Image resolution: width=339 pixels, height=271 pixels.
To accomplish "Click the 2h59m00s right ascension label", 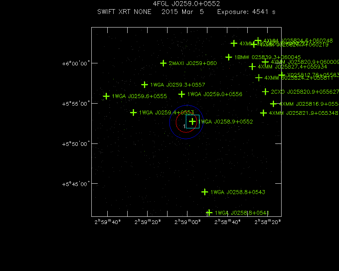I will [x=187, y=222].
